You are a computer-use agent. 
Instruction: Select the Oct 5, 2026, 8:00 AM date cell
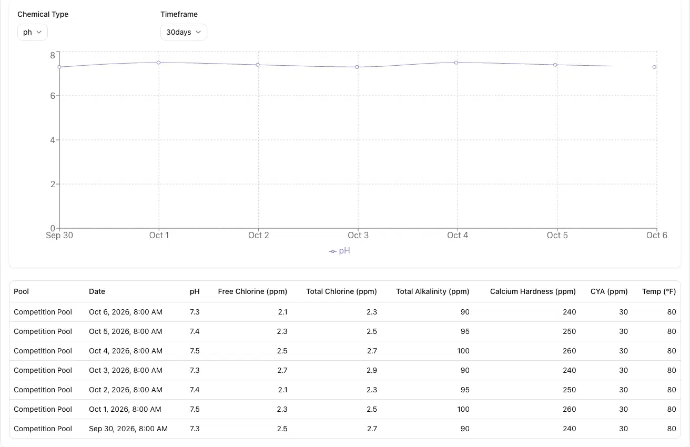point(126,331)
